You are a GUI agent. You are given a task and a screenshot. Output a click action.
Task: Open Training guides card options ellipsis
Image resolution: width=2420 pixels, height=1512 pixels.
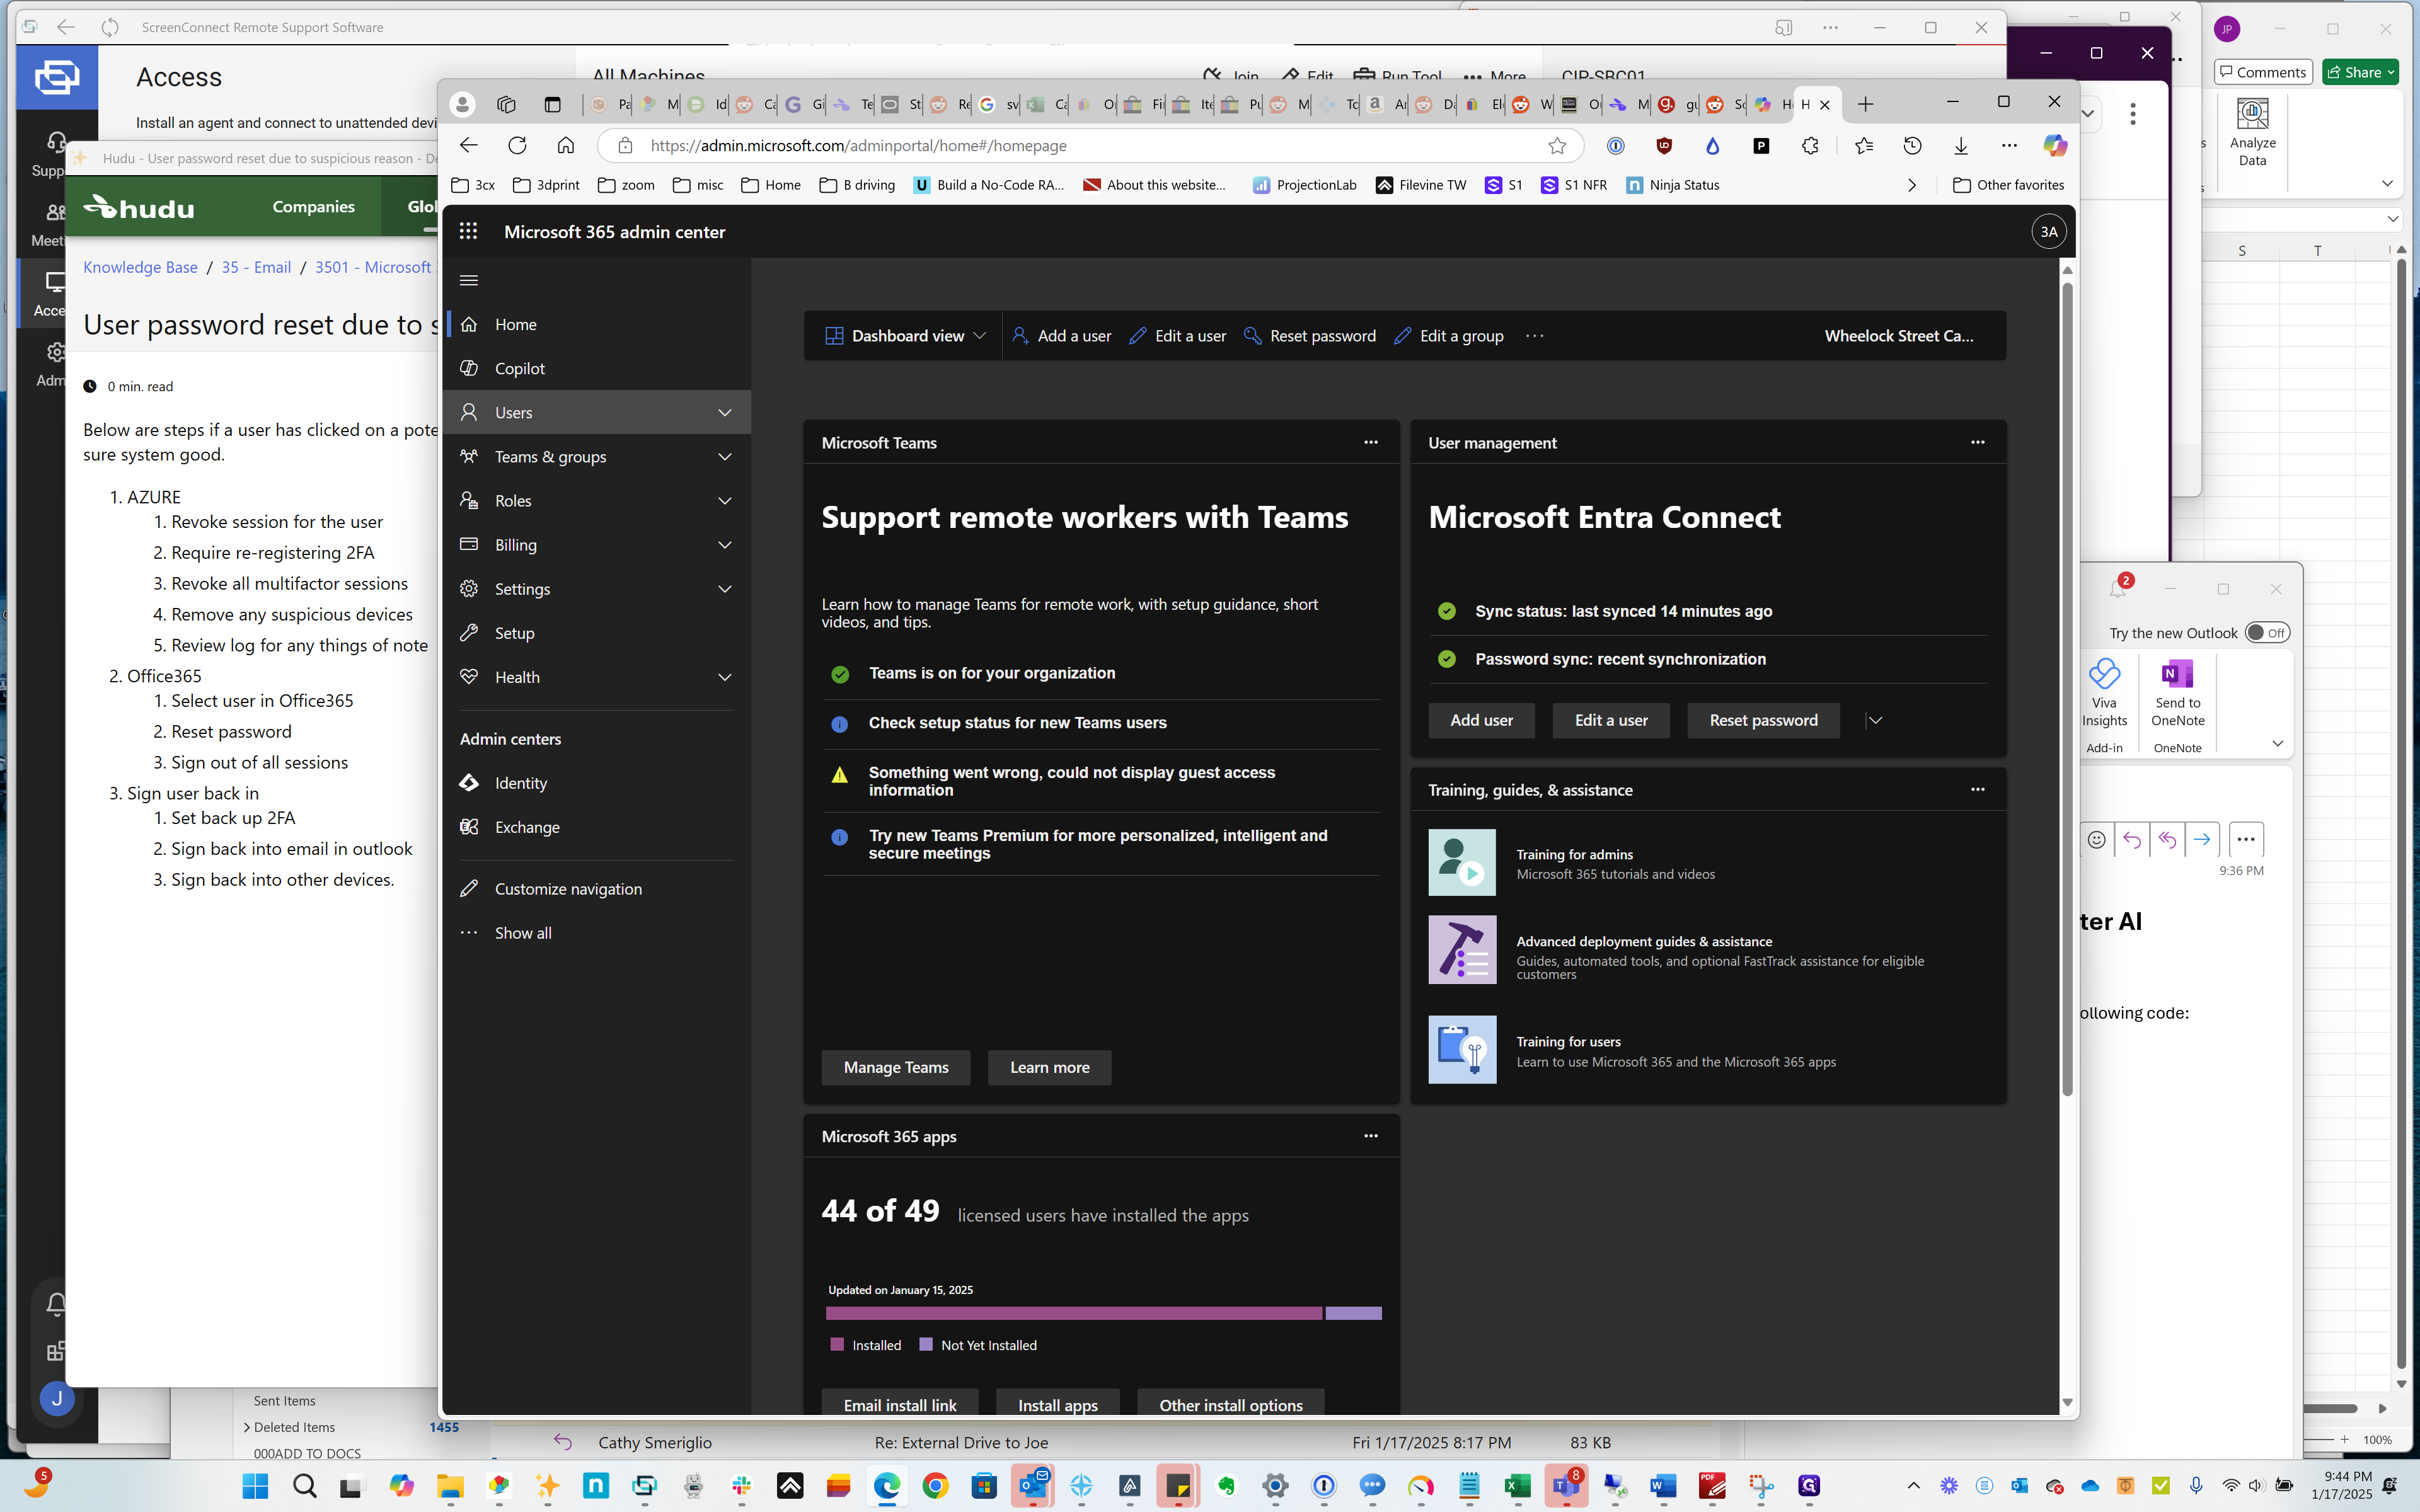[1977, 789]
